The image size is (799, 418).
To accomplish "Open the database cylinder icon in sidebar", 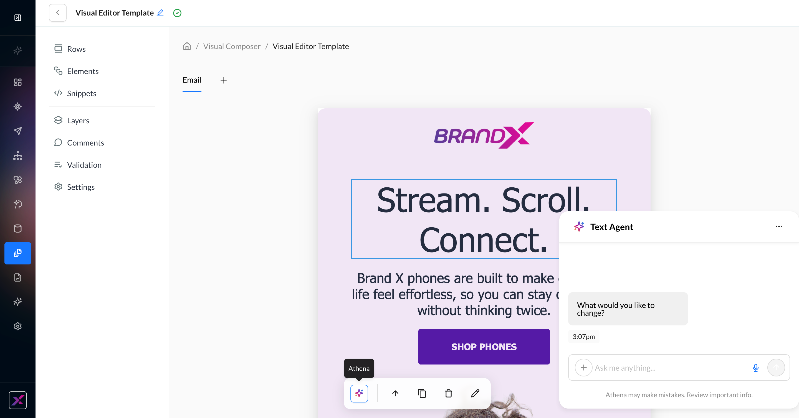I will coord(18,229).
